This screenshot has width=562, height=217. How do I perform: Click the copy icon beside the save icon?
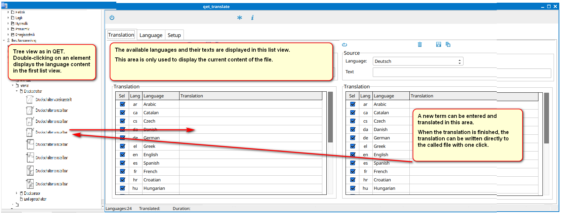pyautogui.click(x=448, y=44)
